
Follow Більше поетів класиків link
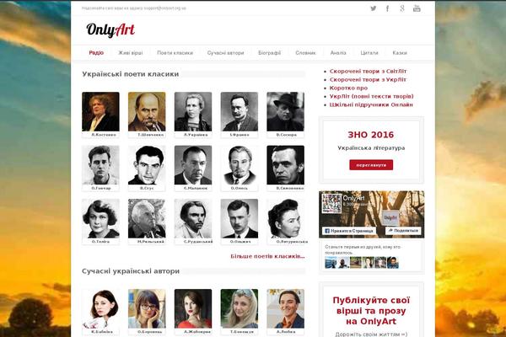(x=267, y=256)
